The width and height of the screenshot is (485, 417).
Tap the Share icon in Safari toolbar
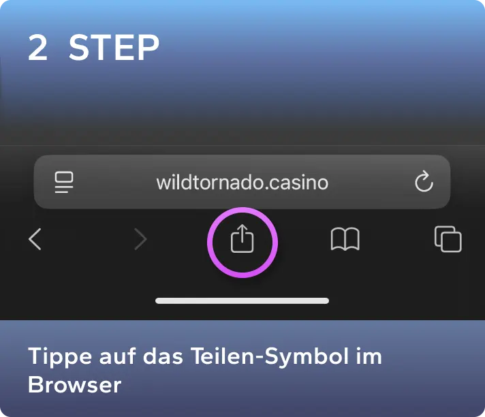tap(242, 238)
